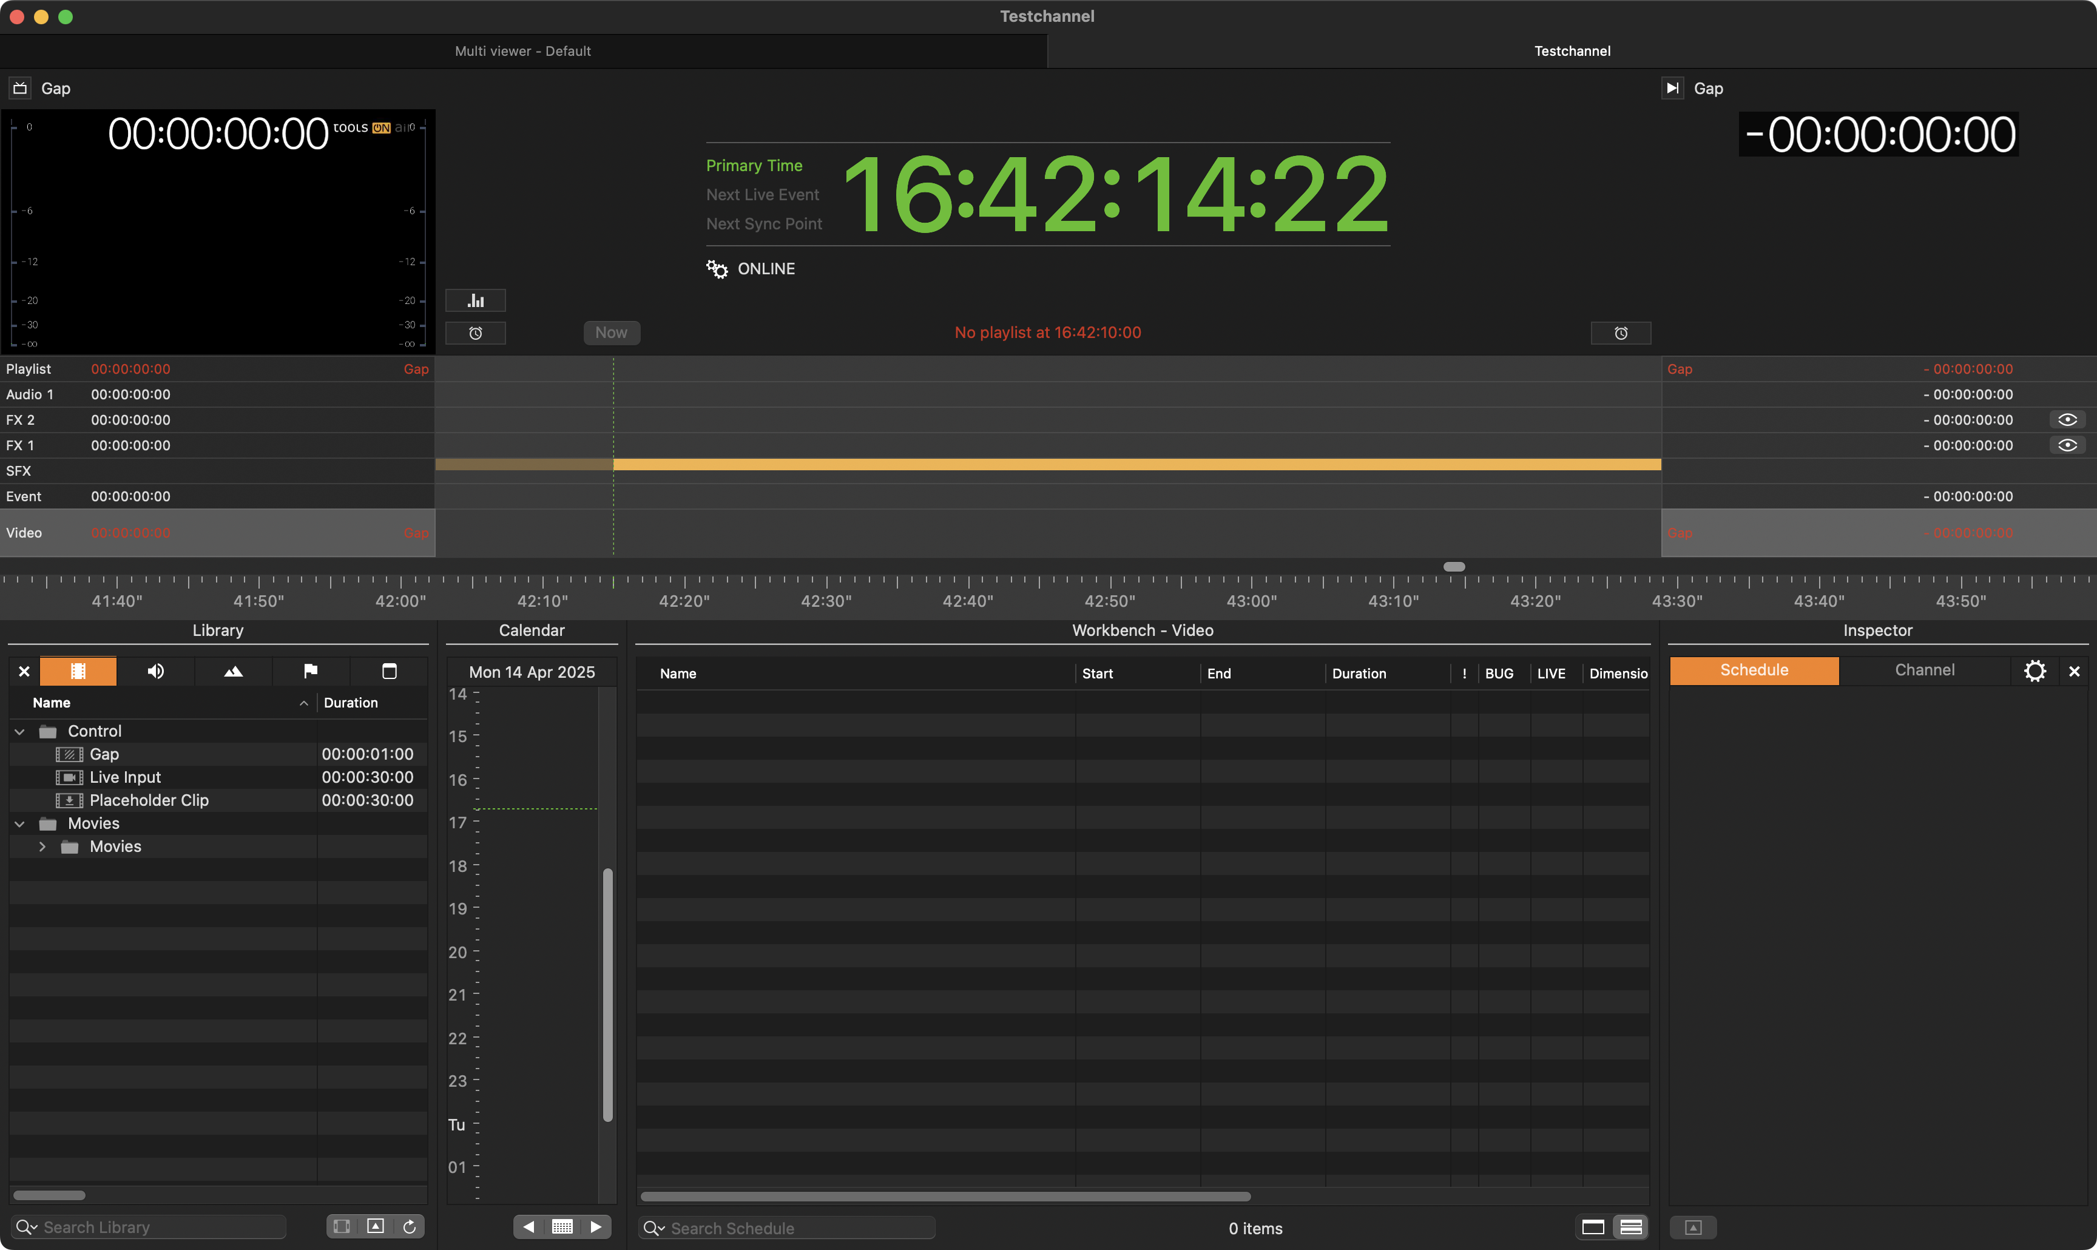Switch to Multi viewer - Default tab
2097x1250 pixels.
coord(523,50)
